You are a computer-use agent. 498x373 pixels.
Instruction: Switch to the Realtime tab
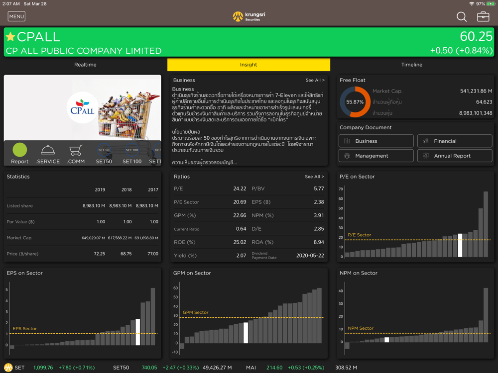pyautogui.click(x=85, y=65)
